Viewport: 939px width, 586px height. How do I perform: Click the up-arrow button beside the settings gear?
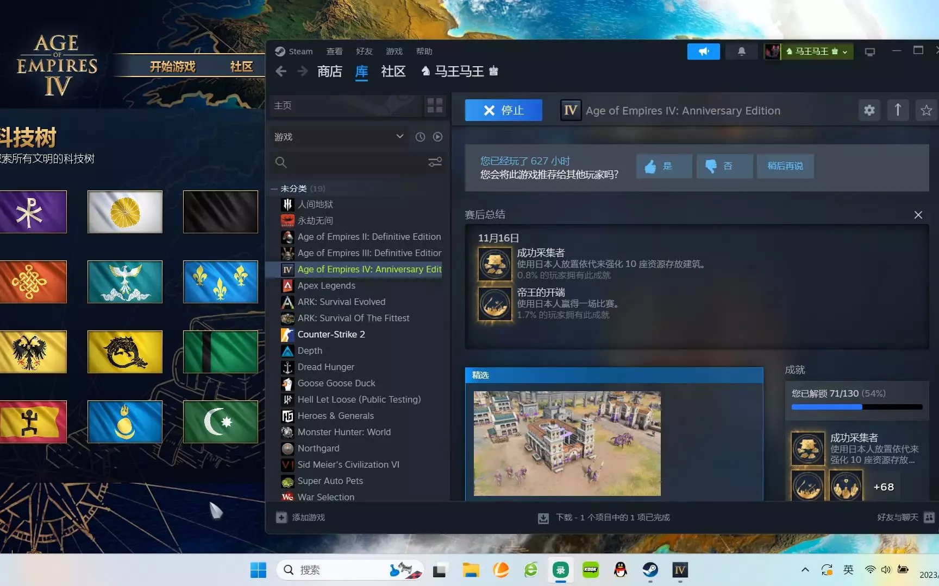898,111
